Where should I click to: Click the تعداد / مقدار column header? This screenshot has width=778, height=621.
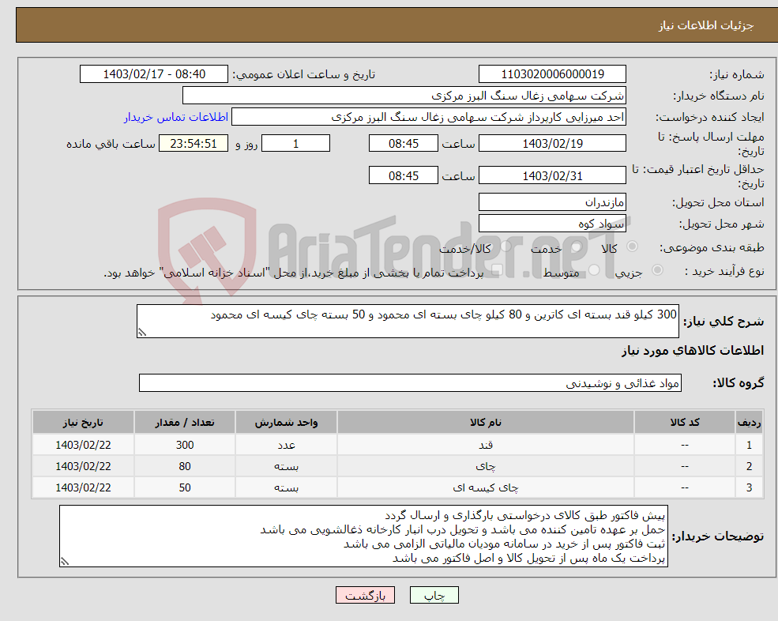185,423
